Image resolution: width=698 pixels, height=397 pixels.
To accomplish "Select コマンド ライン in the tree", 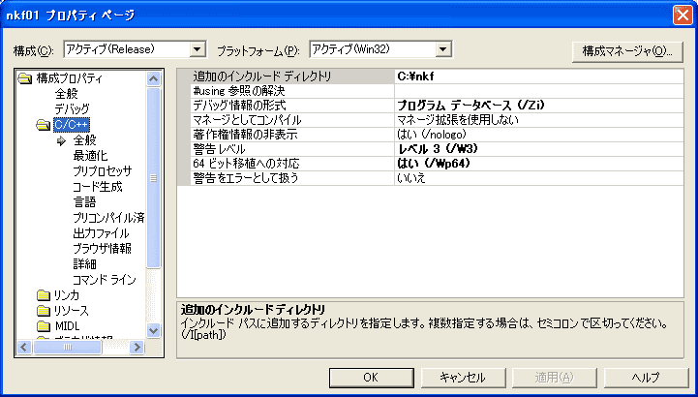I will coord(105,280).
